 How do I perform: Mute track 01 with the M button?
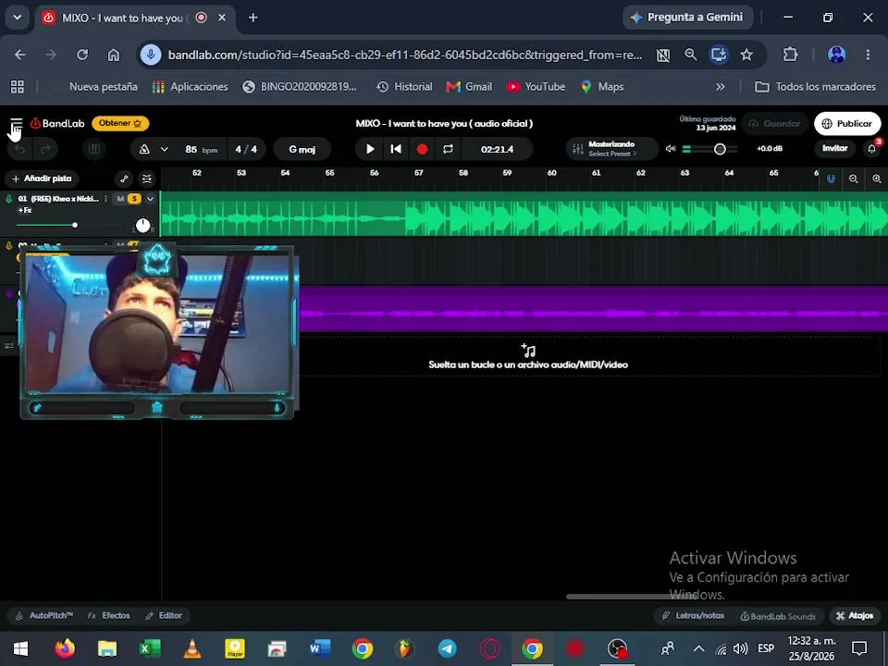120,199
